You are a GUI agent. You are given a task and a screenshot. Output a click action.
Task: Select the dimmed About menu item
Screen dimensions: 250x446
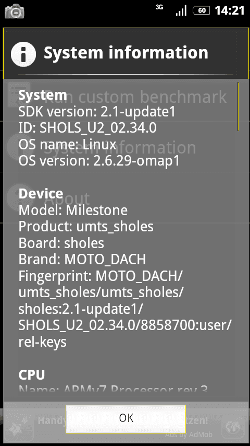coord(67,199)
